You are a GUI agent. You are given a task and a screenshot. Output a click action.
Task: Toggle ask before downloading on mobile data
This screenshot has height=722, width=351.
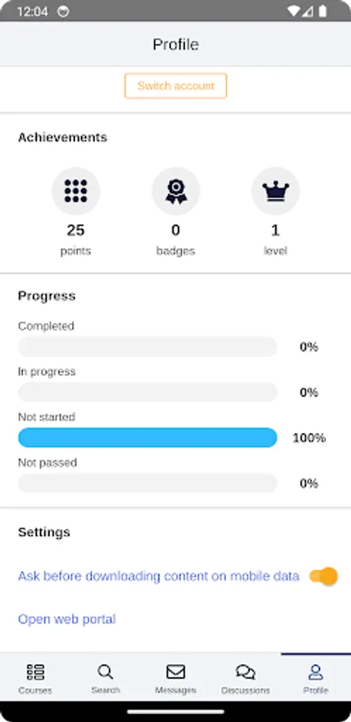[324, 576]
